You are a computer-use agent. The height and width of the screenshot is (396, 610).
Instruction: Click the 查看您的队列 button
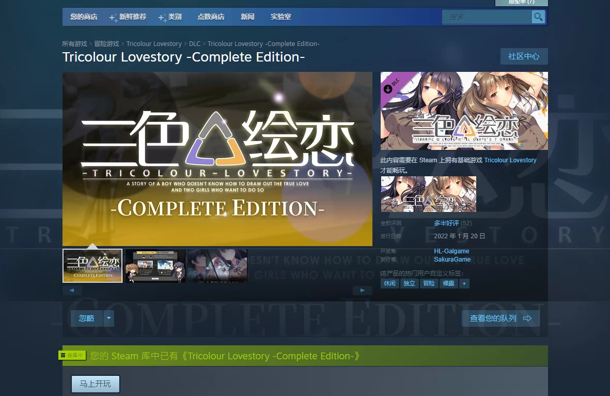(x=500, y=318)
